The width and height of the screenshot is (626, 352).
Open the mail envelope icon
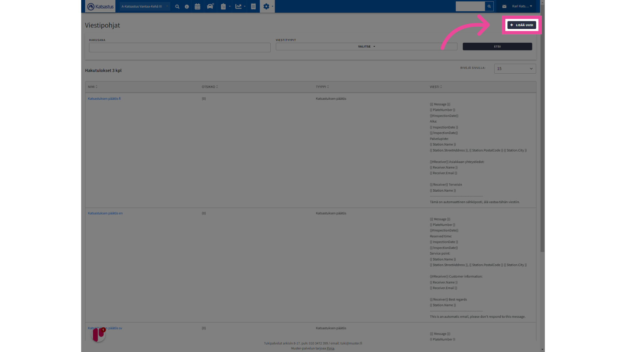[504, 6]
